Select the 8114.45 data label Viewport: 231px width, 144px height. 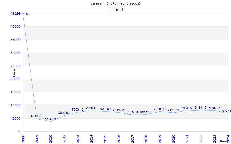(200, 107)
